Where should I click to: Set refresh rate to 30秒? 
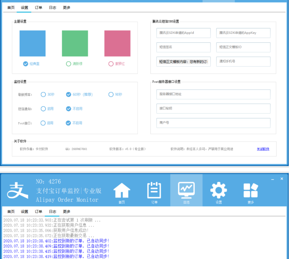click(48, 94)
